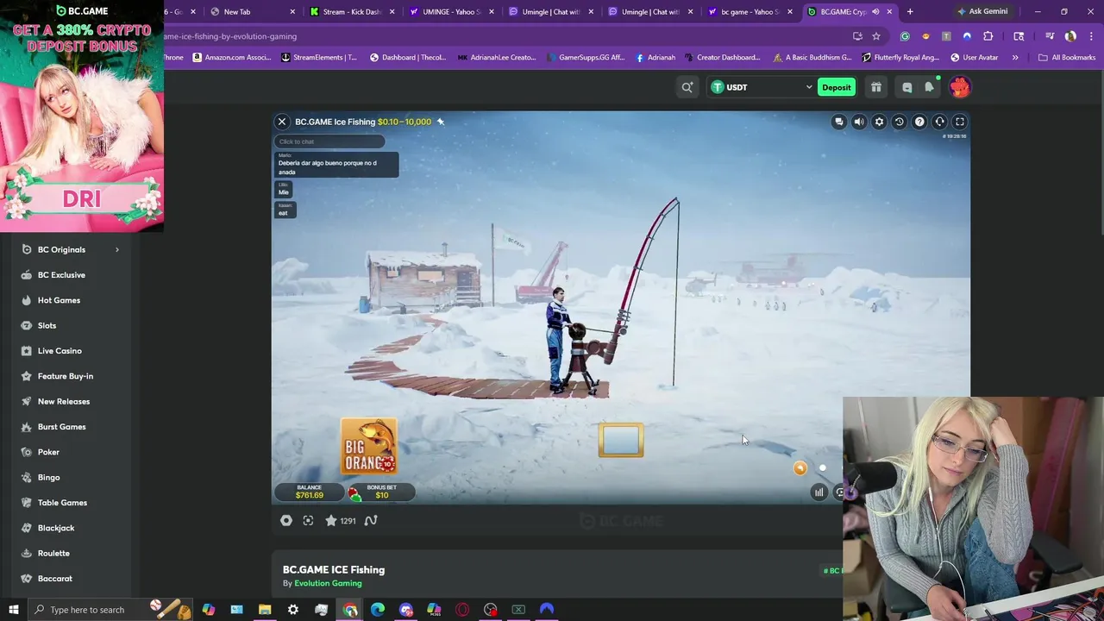Open notifications bell icon
This screenshot has height=621, width=1104.
point(929,87)
